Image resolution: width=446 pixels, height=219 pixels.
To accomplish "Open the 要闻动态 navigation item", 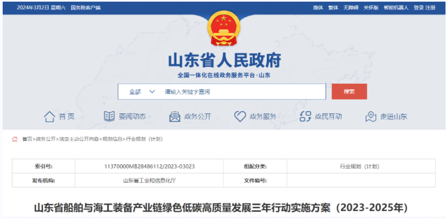I will [x=132, y=117].
